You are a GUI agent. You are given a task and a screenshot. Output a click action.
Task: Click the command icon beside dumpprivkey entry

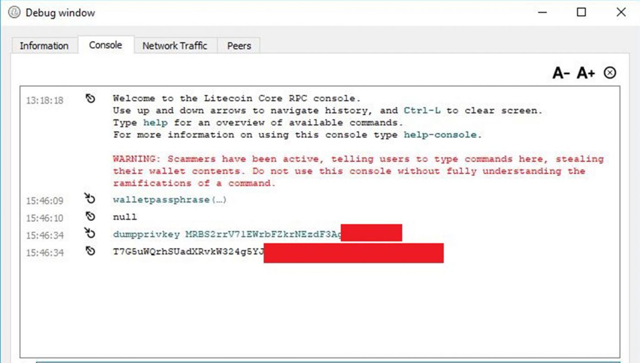(x=90, y=233)
